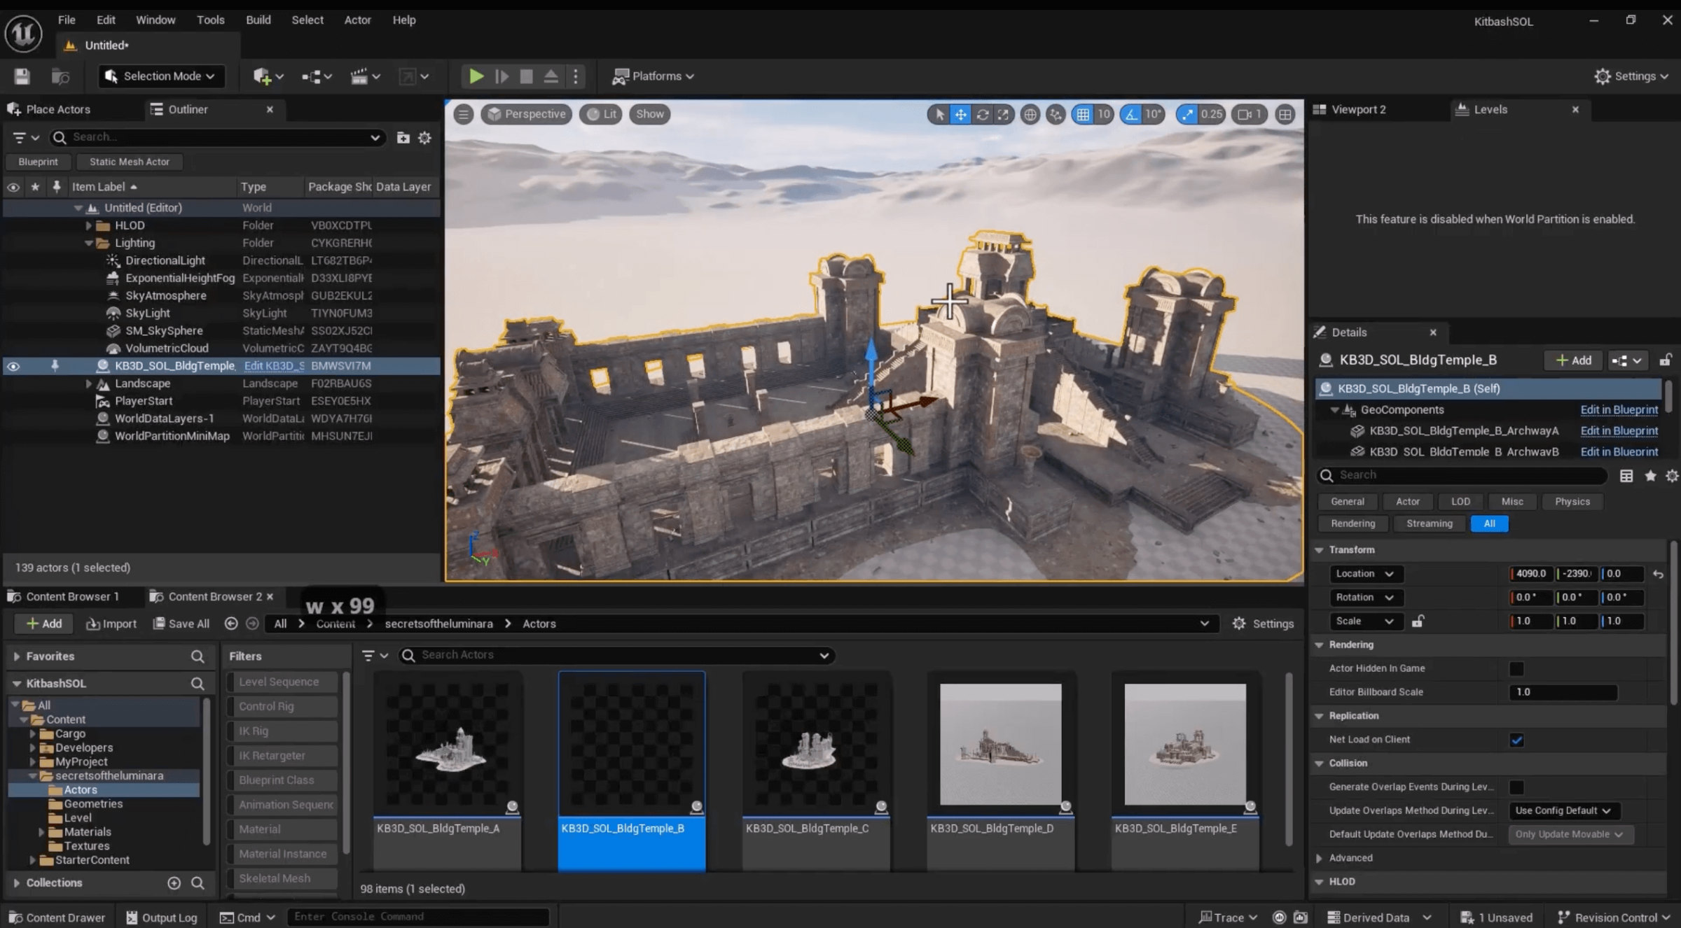Image resolution: width=1681 pixels, height=928 pixels.
Task: Select the KB3D_SOL_BldgTemple_D thumbnail
Action: pyautogui.click(x=999, y=745)
